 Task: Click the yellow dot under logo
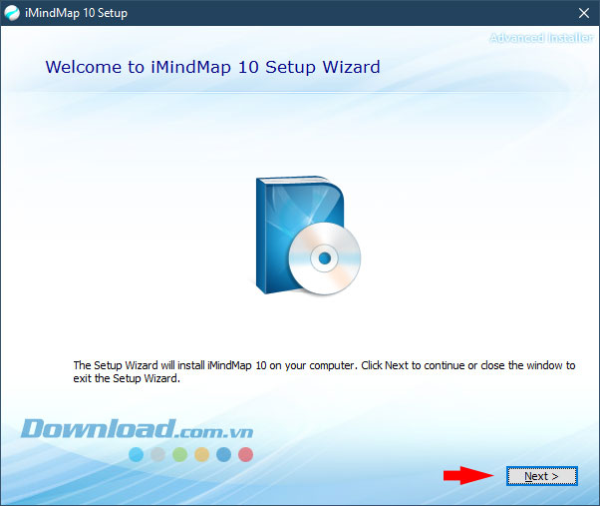(201, 454)
